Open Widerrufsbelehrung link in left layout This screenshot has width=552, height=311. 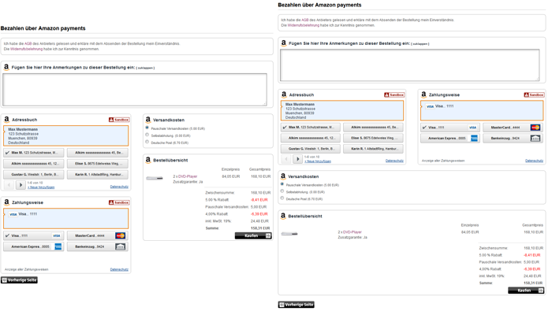(x=26, y=49)
